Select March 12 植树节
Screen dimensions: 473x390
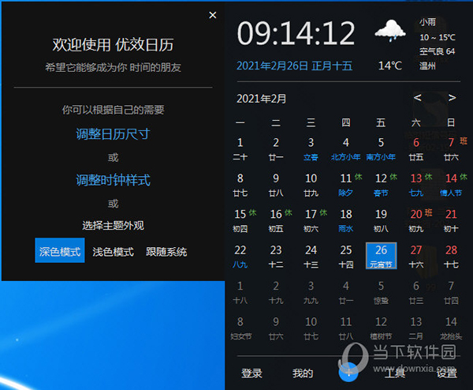coord(381,328)
